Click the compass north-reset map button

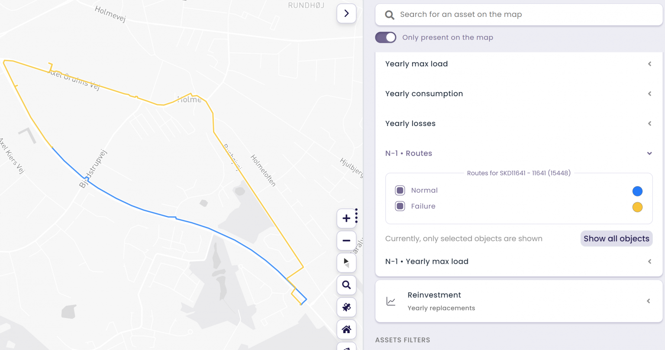(x=346, y=262)
